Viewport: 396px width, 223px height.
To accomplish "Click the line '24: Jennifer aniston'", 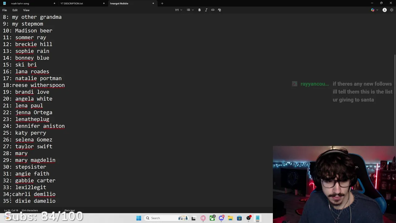I will point(34,126).
